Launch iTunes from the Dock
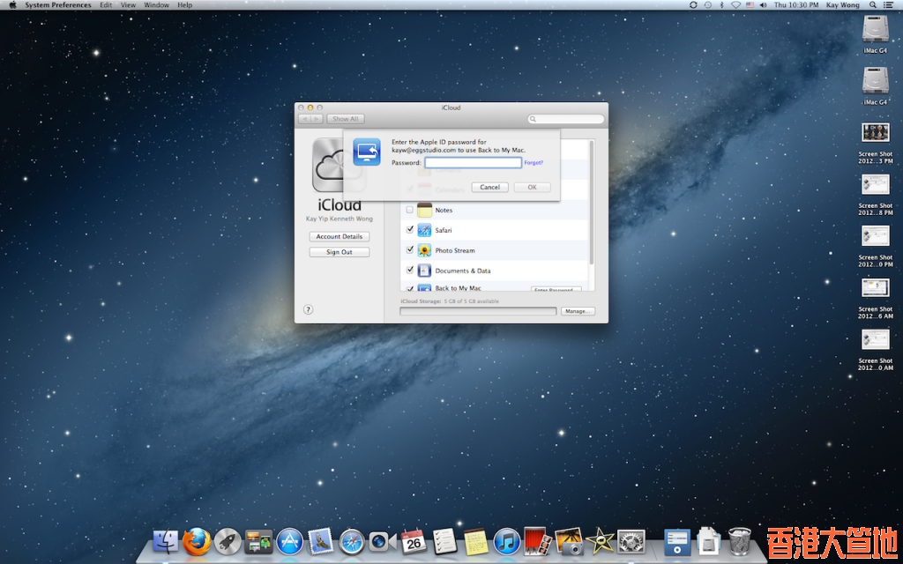 click(x=507, y=542)
